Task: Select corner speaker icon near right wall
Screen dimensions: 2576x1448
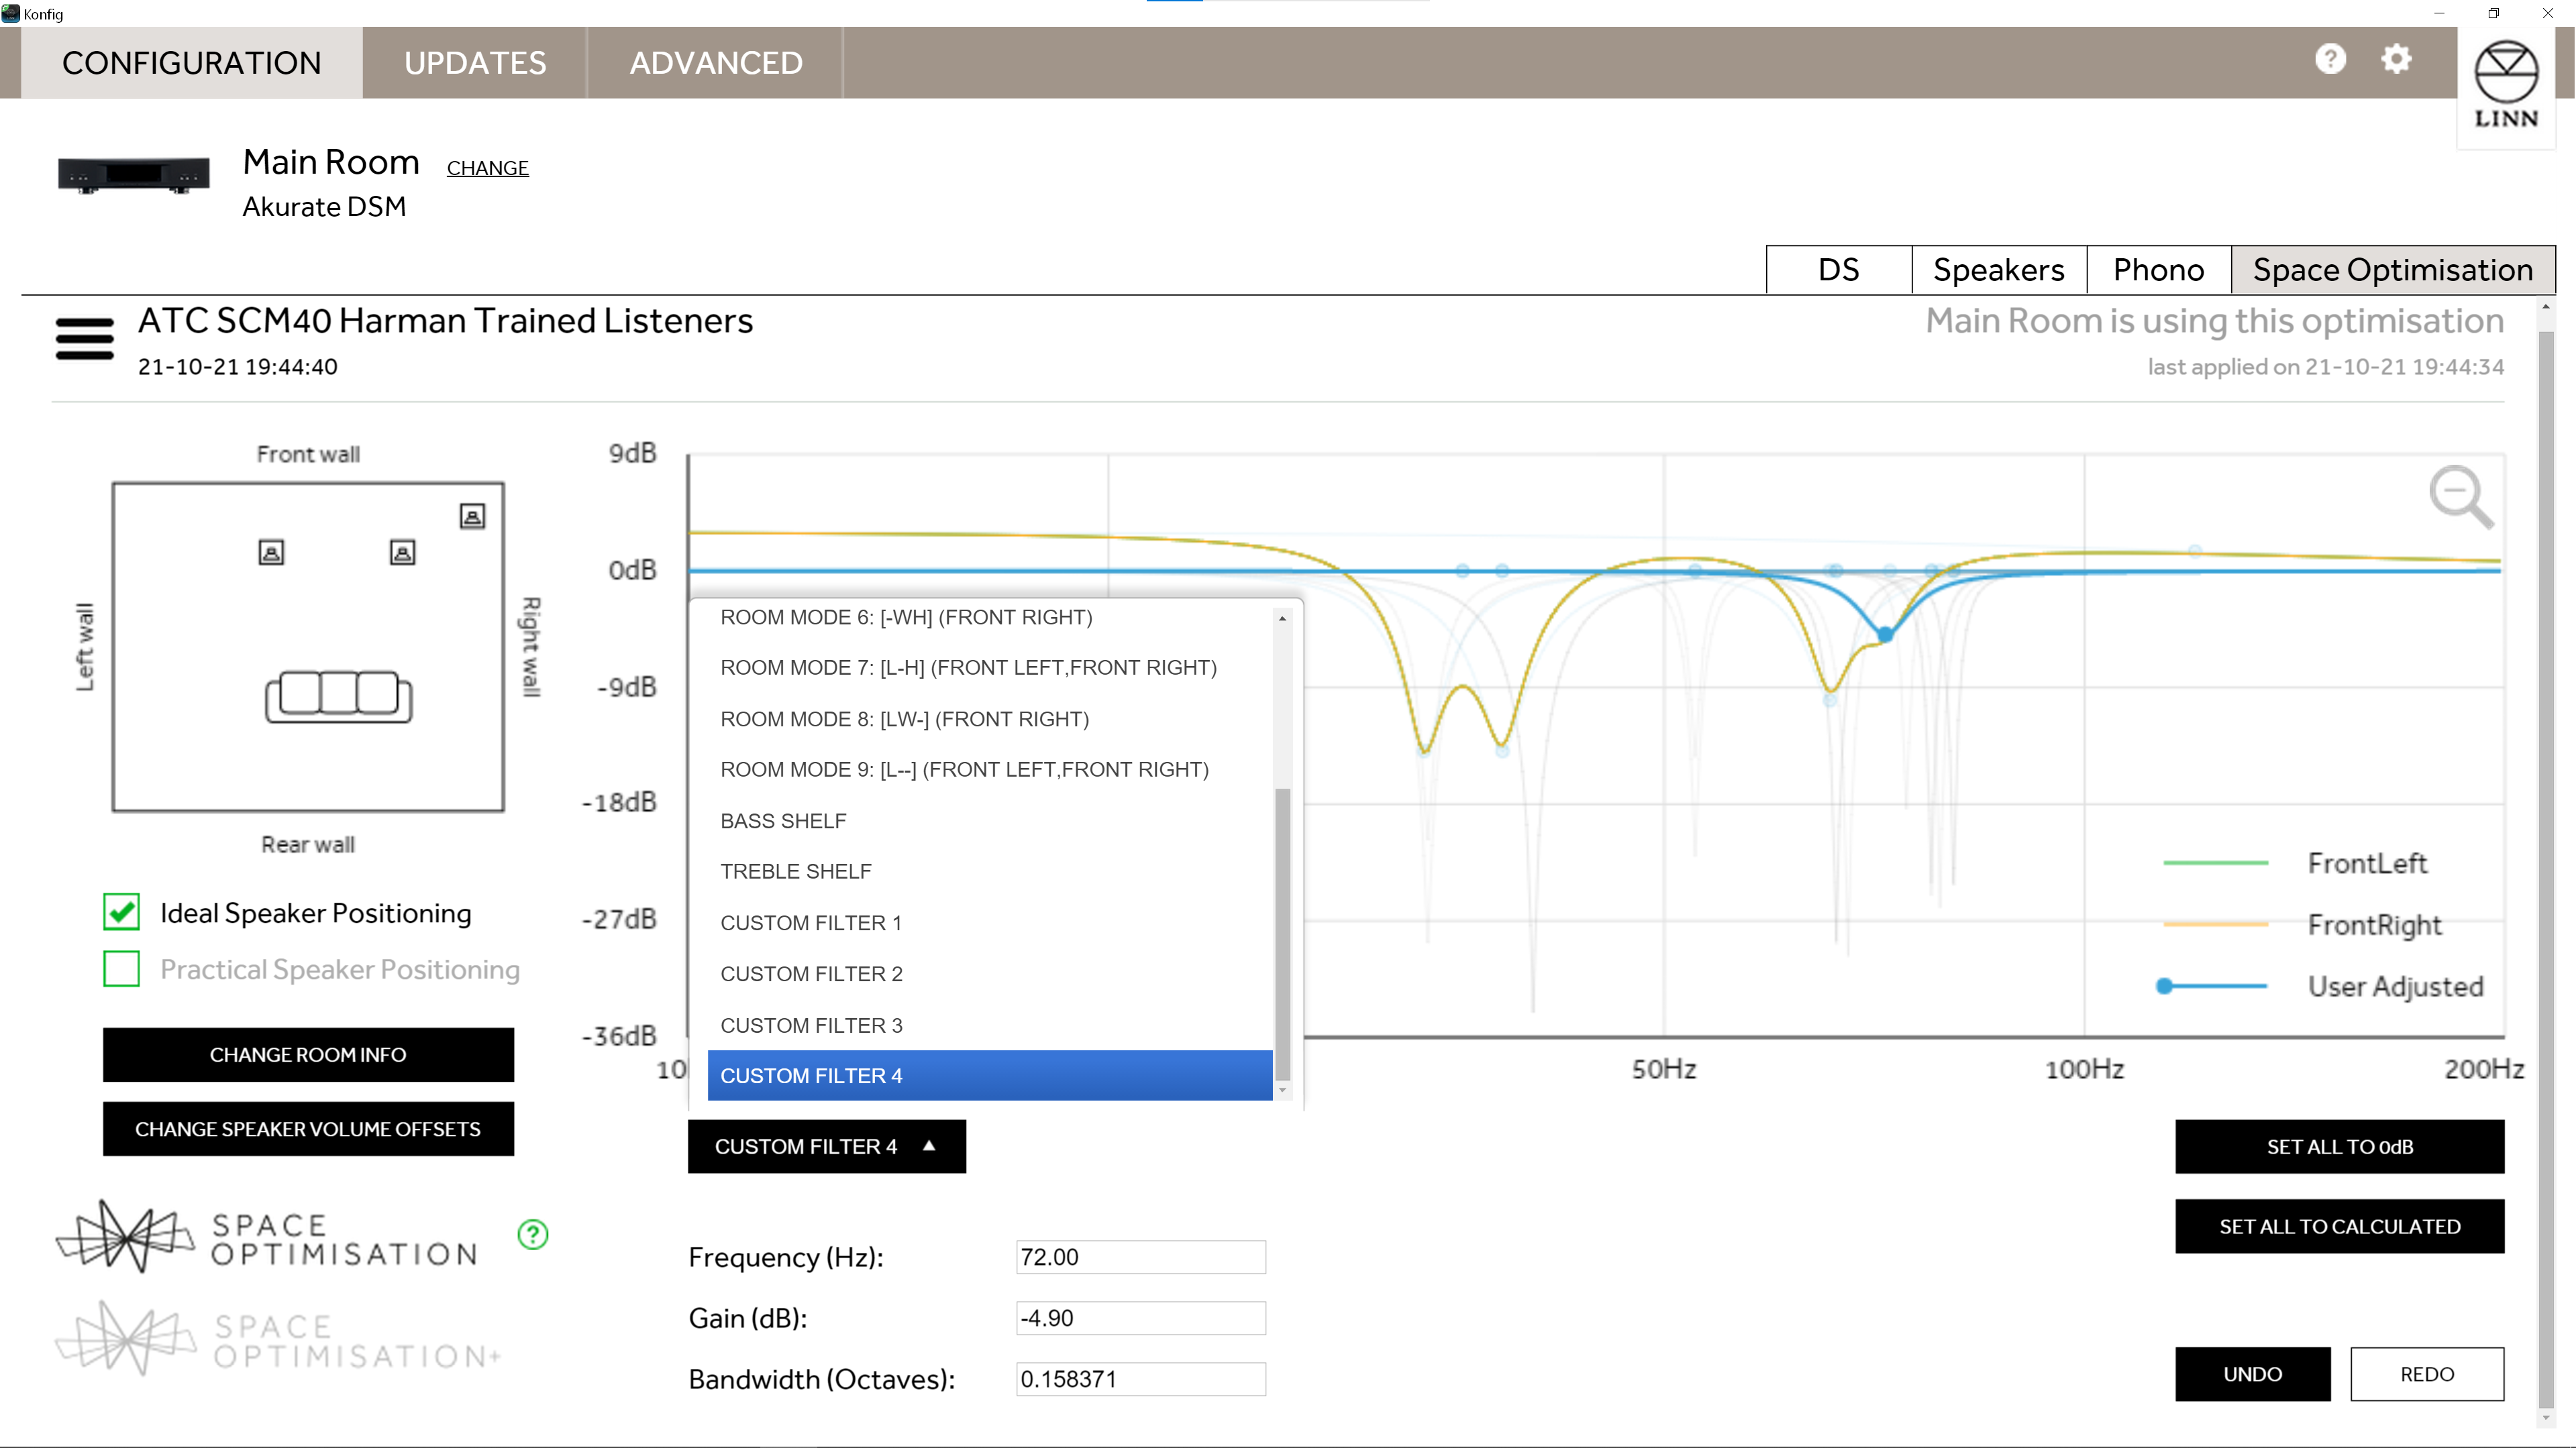Action: click(472, 516)
